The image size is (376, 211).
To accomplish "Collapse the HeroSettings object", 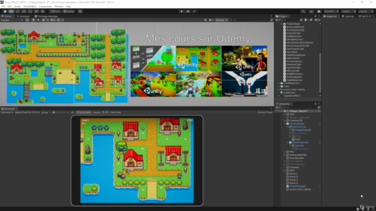I will tap(284, 124).
